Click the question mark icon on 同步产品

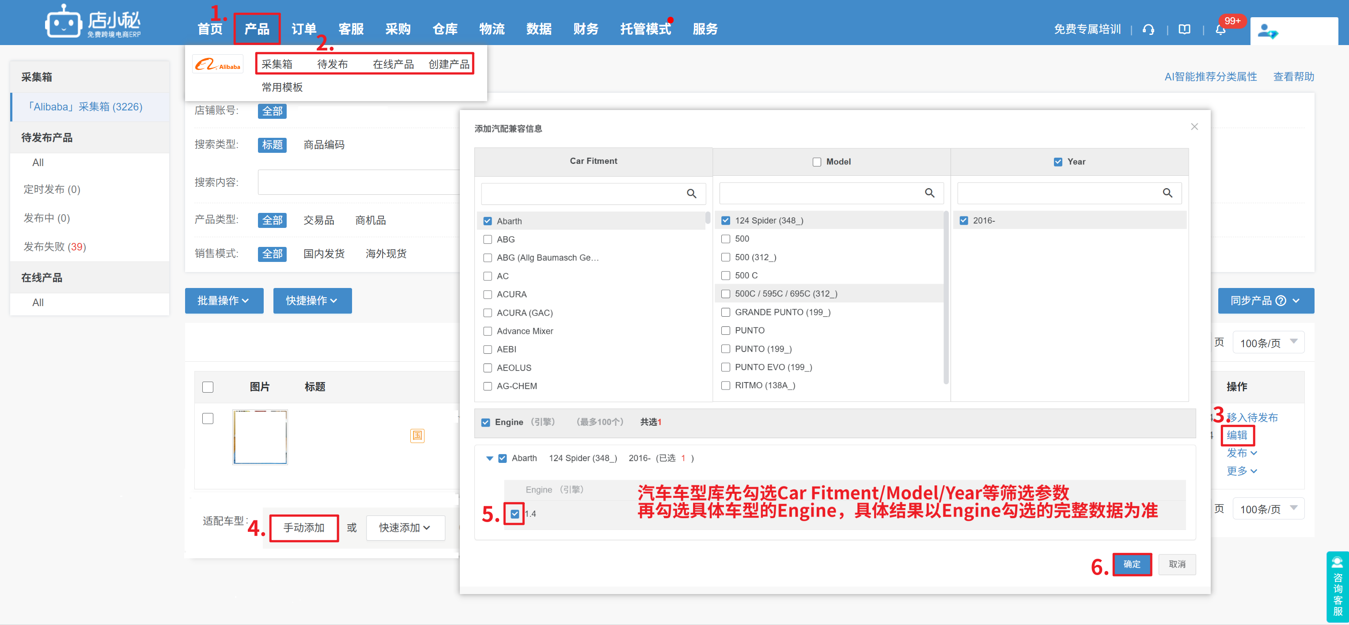point(1281,300)
